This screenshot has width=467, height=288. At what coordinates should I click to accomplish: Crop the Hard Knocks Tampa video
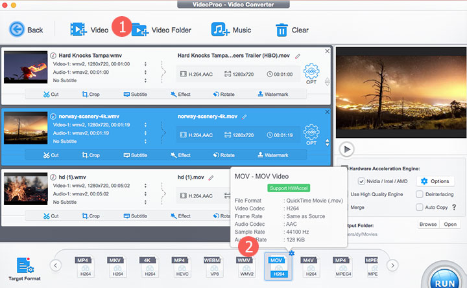(x=91, y=94)
